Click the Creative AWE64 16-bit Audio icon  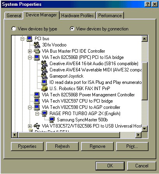[x=44, y=64]
